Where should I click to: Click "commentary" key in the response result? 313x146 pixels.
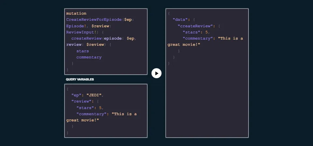pyautogui.click(x=199, y=38)
